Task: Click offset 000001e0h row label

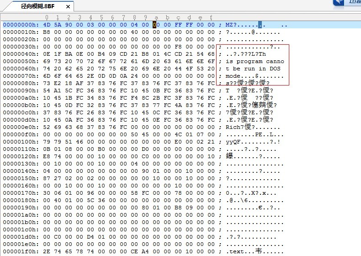Action: [x=21, y=244]
